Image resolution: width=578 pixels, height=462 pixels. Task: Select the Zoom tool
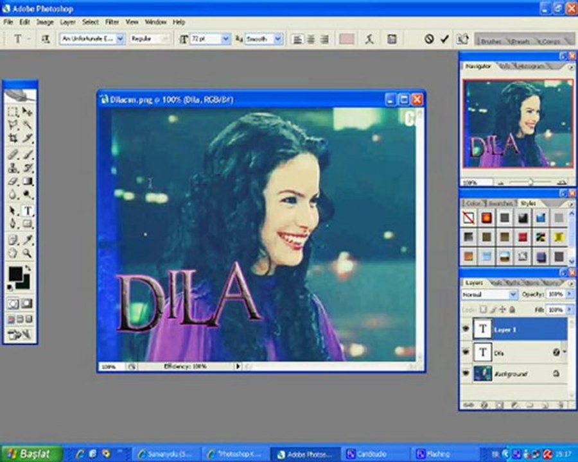click(x=27, y=253)
